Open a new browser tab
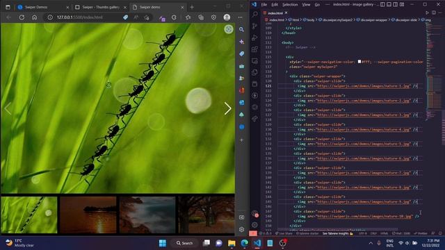 192,7
